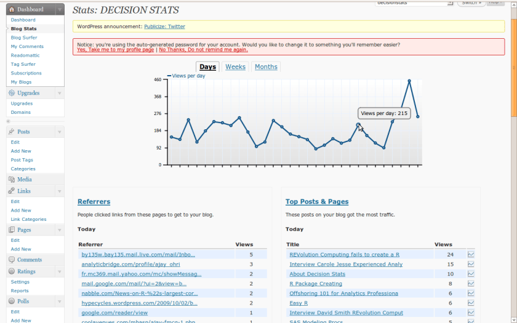Click the Ratings section icon

pos(12,271)
